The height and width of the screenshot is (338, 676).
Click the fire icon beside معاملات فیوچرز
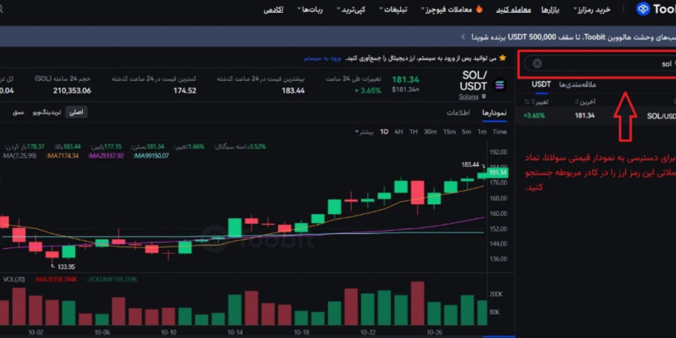tap(479, 9)
